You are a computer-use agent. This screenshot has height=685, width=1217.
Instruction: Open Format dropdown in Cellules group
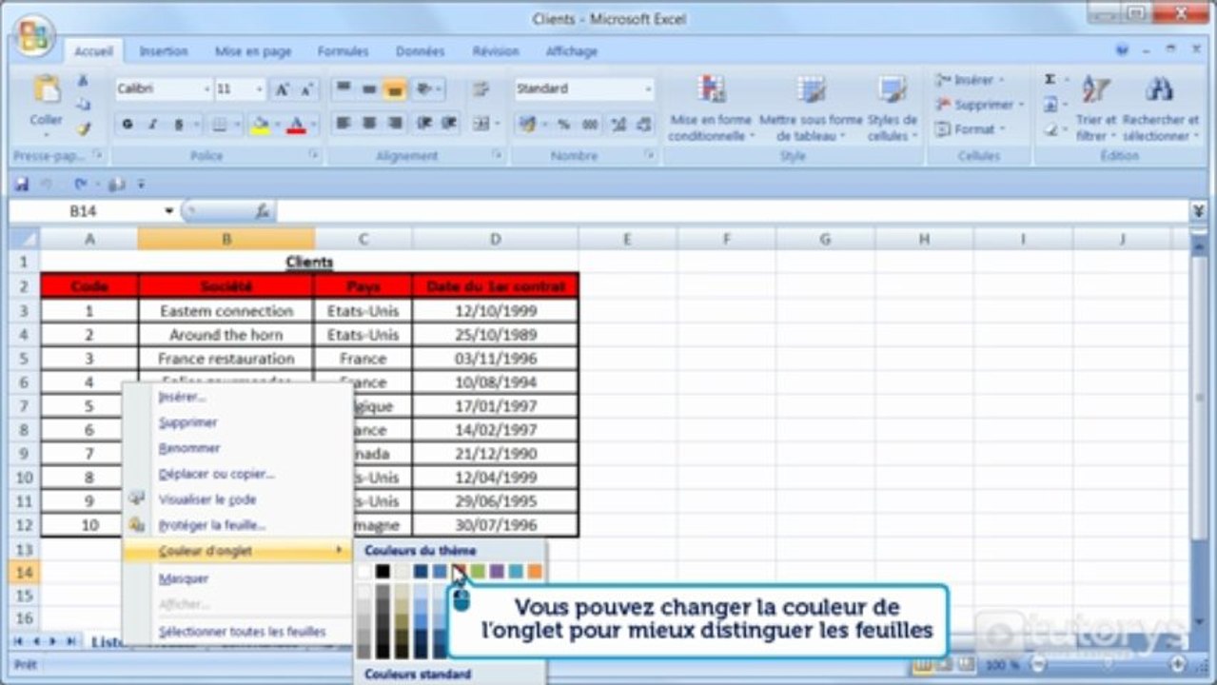(x=969, y=129)
